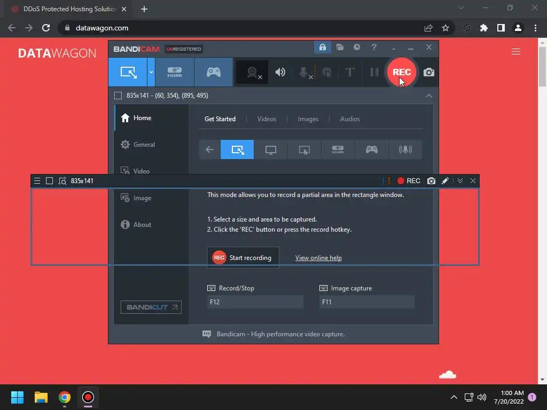This screenshot has width=547, height=410.
Task: Open capture rectangle hamburger menu
Action: tap(37, 180)
